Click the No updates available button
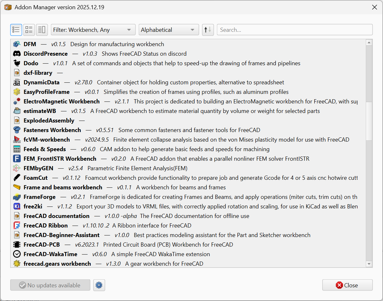383x301 pixels. click(x=50, y=285)
